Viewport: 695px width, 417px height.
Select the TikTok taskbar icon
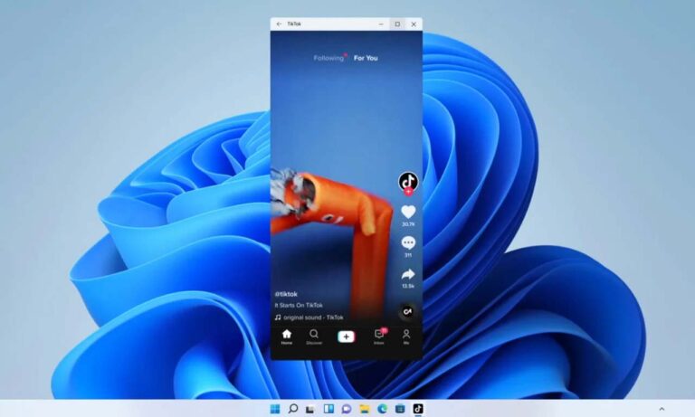pos(418,409)
